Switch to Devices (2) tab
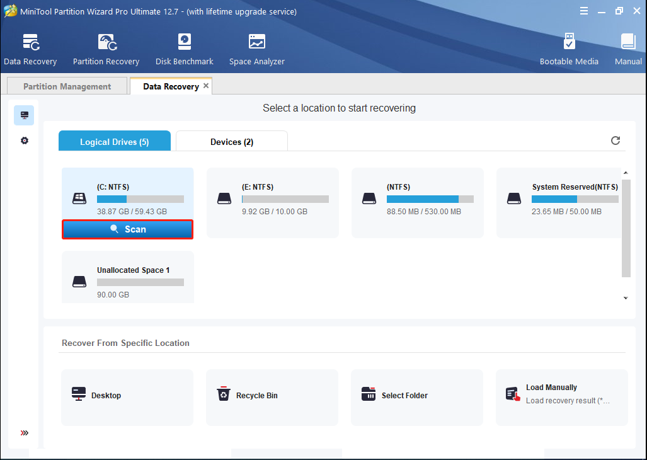 click(x=231, y=141)
